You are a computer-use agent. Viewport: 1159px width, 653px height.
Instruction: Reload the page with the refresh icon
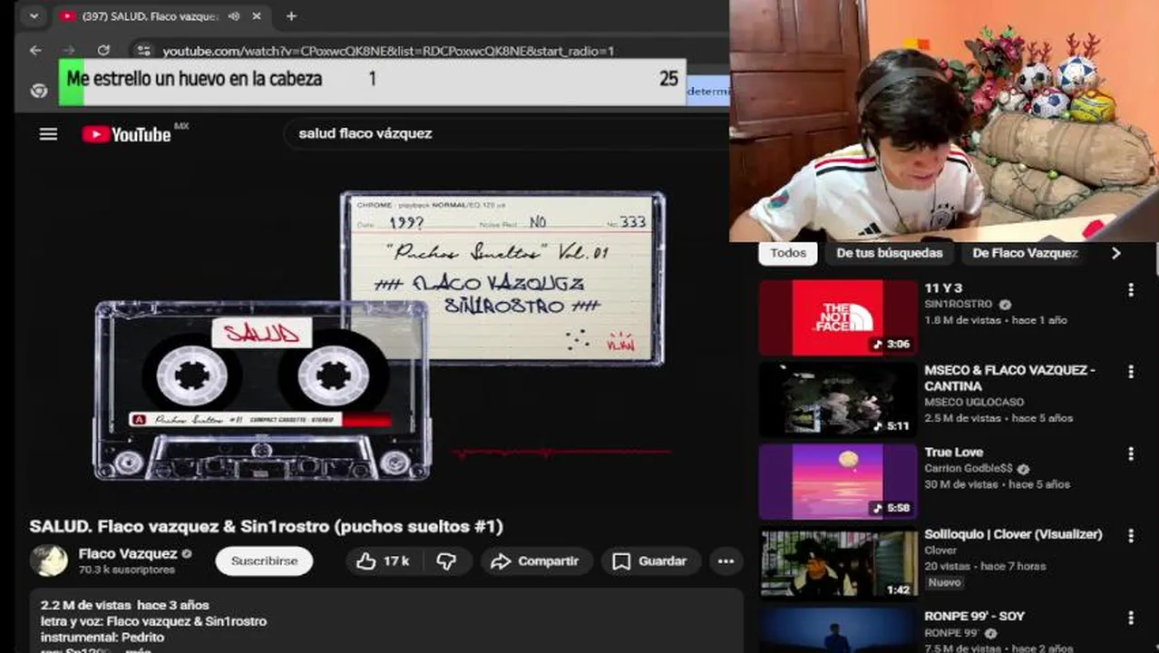[x=103, y=51]
